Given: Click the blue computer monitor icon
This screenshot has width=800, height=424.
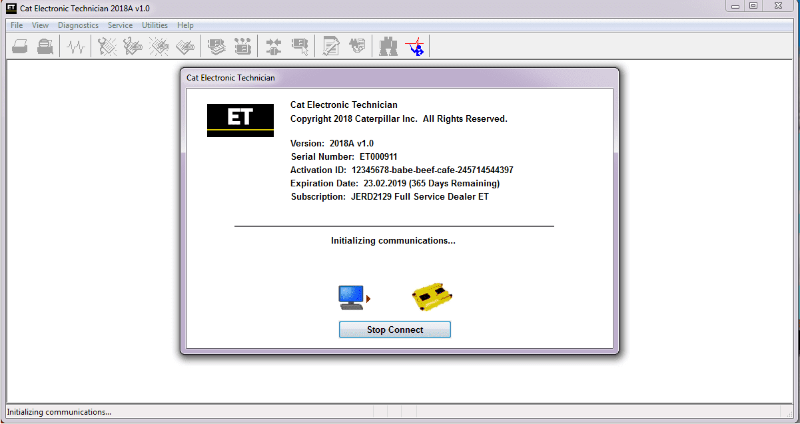Looking at the screenshot, I should pos(351,298).
